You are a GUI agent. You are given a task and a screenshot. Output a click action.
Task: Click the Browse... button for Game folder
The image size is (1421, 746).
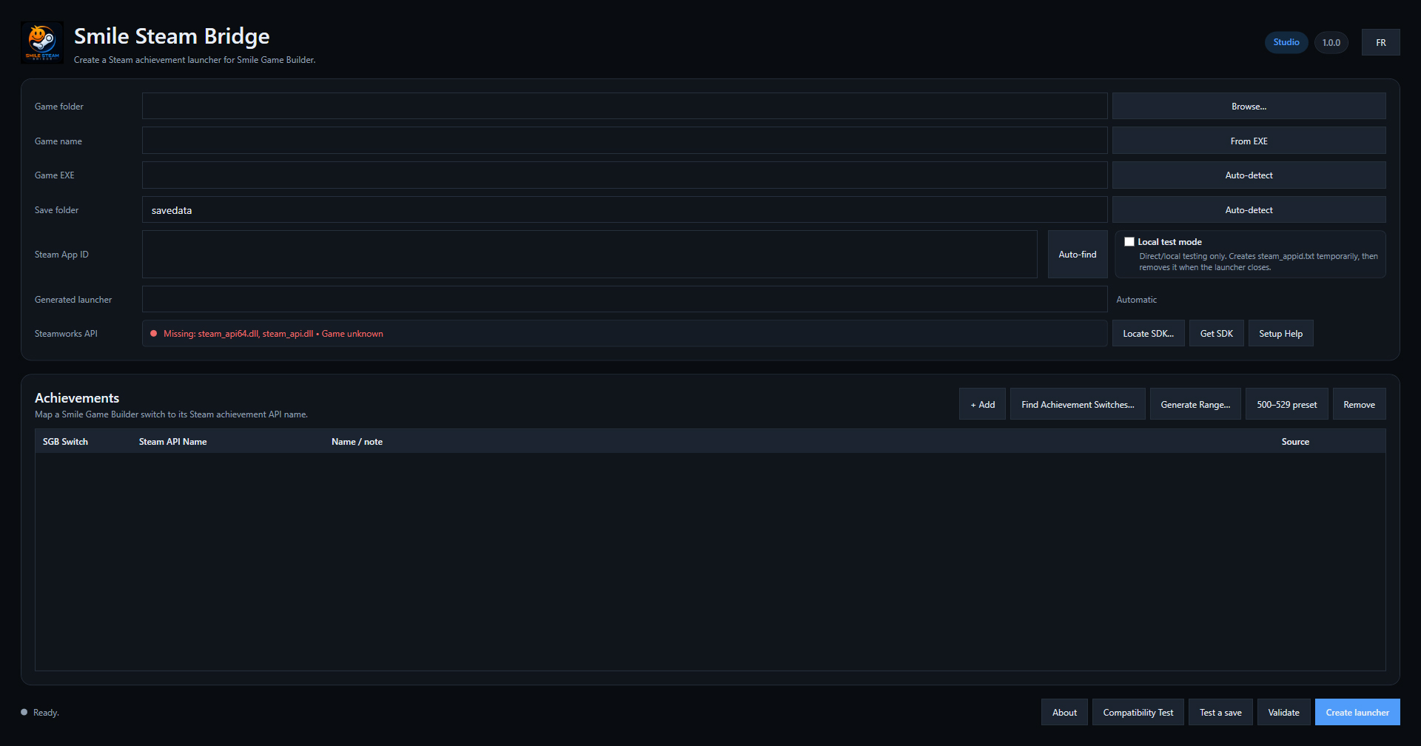[x=1249, y=106]
